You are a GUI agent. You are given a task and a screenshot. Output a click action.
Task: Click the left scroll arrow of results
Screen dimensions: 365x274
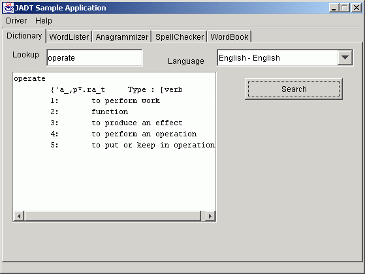(x=19, y=216)
